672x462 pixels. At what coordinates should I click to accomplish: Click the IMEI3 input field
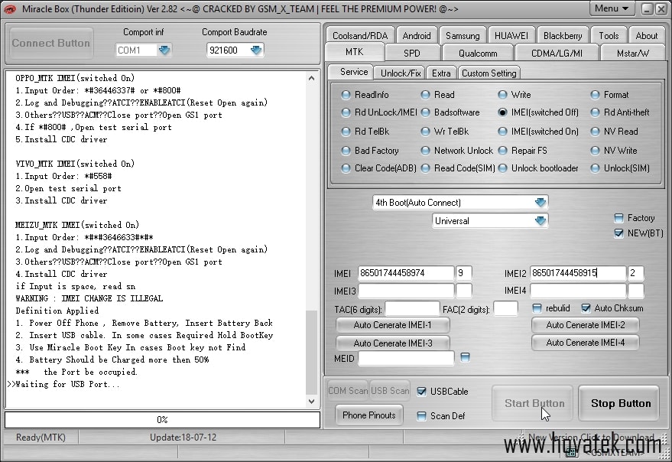(x=406, y=291)
